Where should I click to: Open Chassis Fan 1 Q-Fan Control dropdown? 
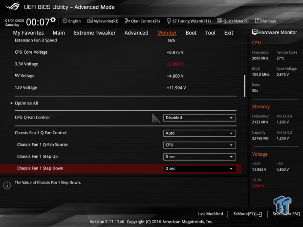(x=199, y=133)
